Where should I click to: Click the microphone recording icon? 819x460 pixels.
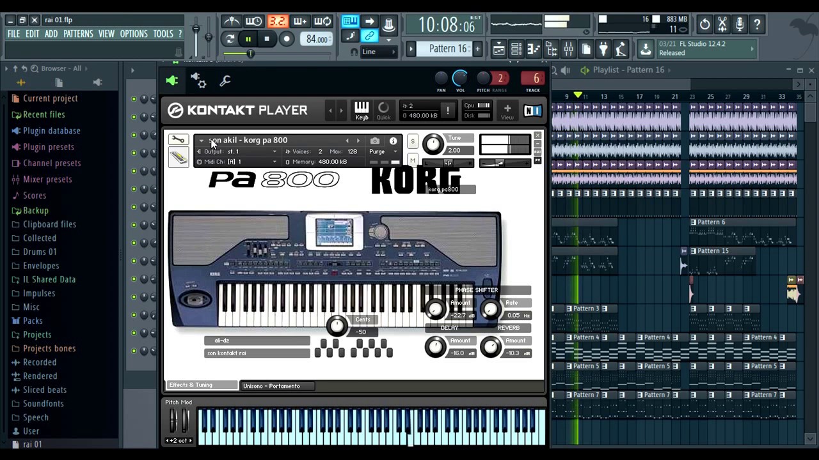pyautogui.click(x=740, y=24)
